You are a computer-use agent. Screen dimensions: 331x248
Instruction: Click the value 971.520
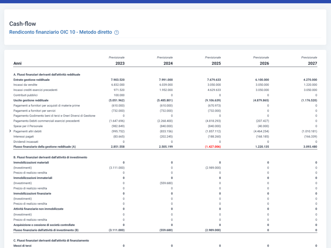tap(119, 90)
